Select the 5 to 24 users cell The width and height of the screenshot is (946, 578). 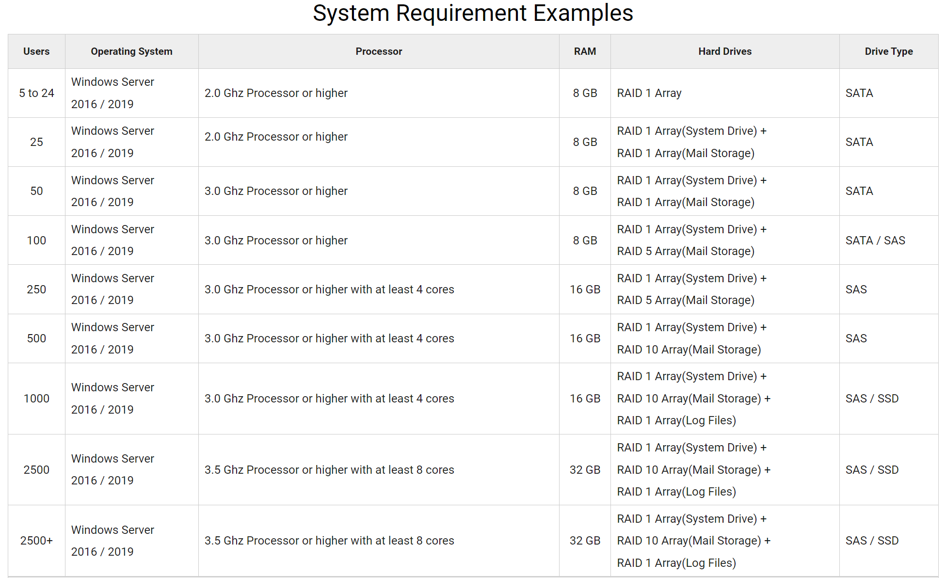[x=36, y=93]
